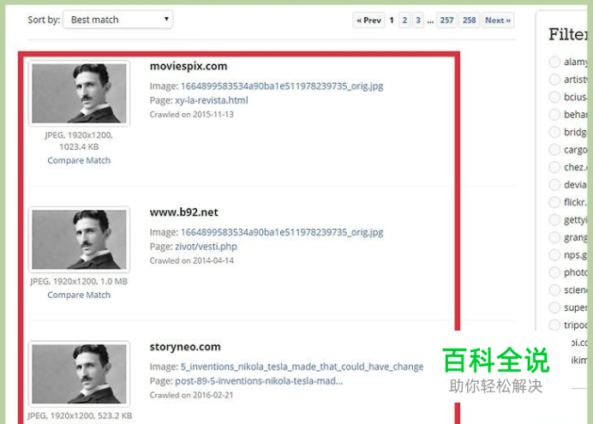The height and width of the screenshot is (424, 593).
Task: Select the super filter radio button
Action: coord(554,308)
